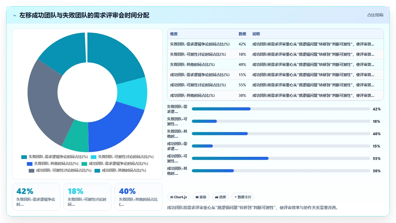
Task: Click the 占比结构 label in the header
Action: [x=375, y=15]
